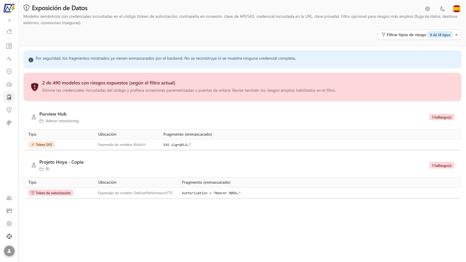Expand the sidebar with double chevron
The width and height of the screenshot is (466, 262).
9,20
